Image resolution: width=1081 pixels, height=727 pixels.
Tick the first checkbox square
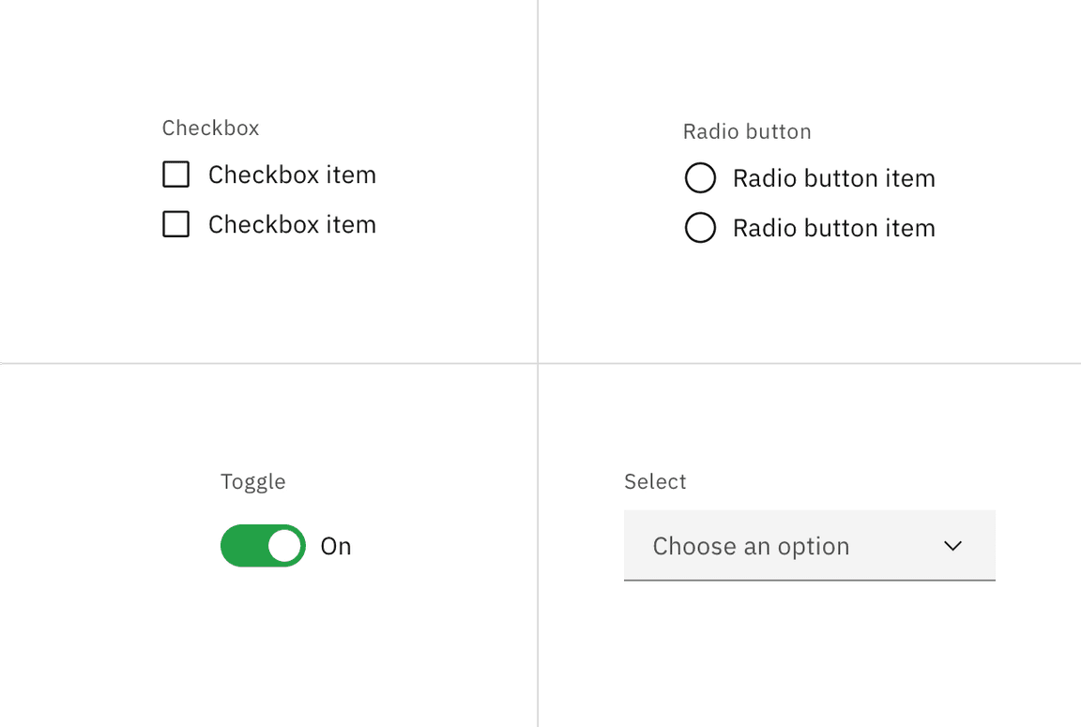[175, 174]
